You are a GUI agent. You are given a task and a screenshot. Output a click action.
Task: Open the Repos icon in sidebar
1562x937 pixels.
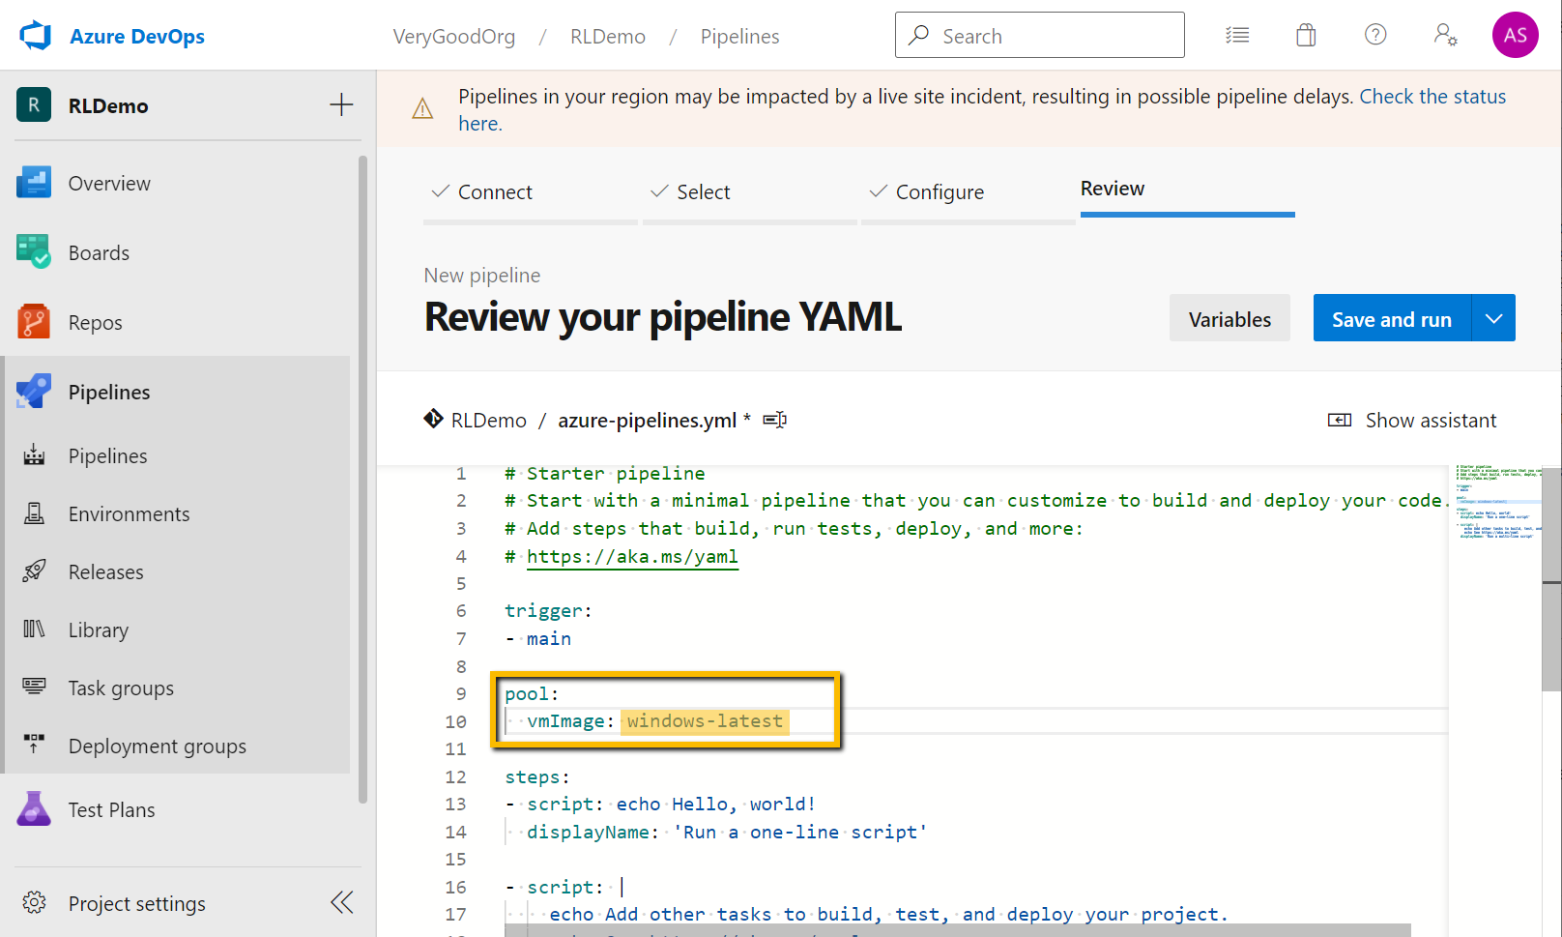pyautogui.click(x=34, y=322)
